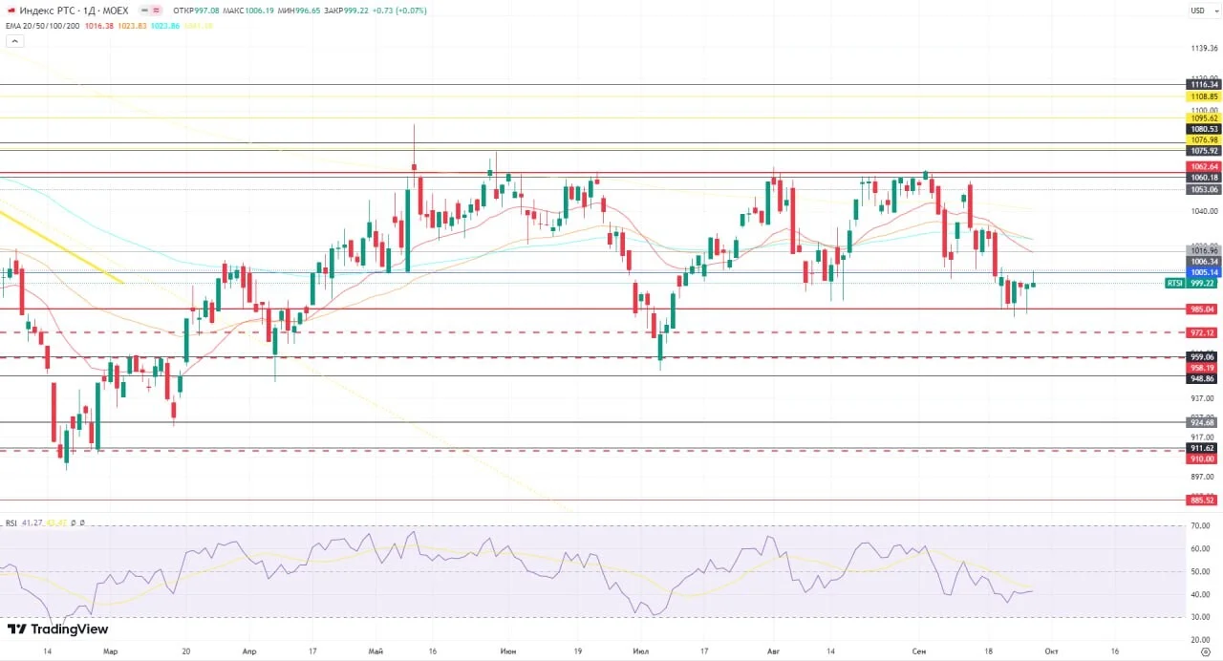Click the TradingView logo
This screenshot has height=661, width=1223.
(x=57, y=629)
